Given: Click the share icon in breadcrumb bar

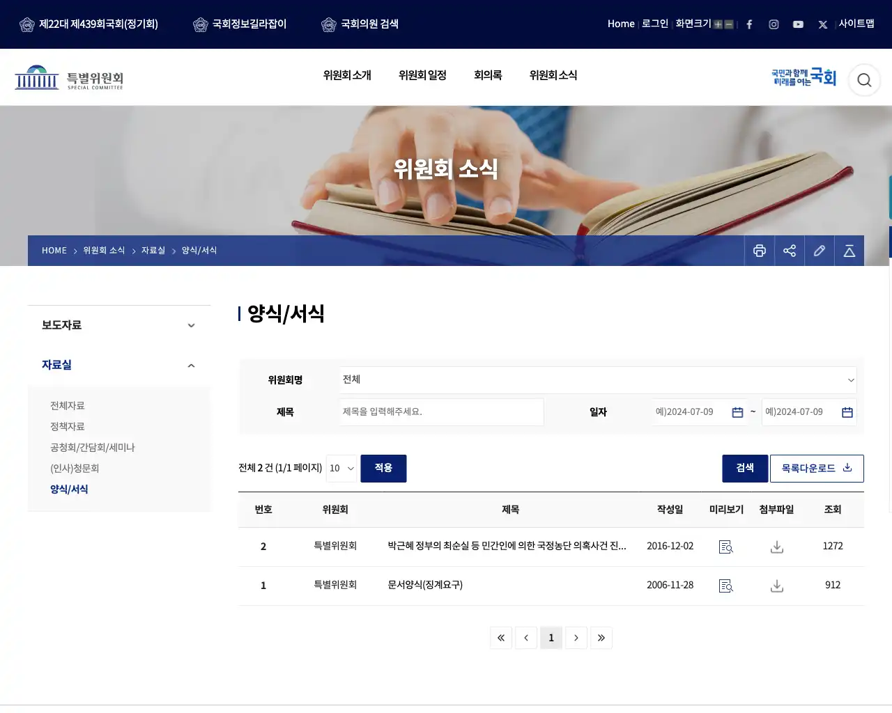Looking at the screenshot, I should (x=790, y=251).
